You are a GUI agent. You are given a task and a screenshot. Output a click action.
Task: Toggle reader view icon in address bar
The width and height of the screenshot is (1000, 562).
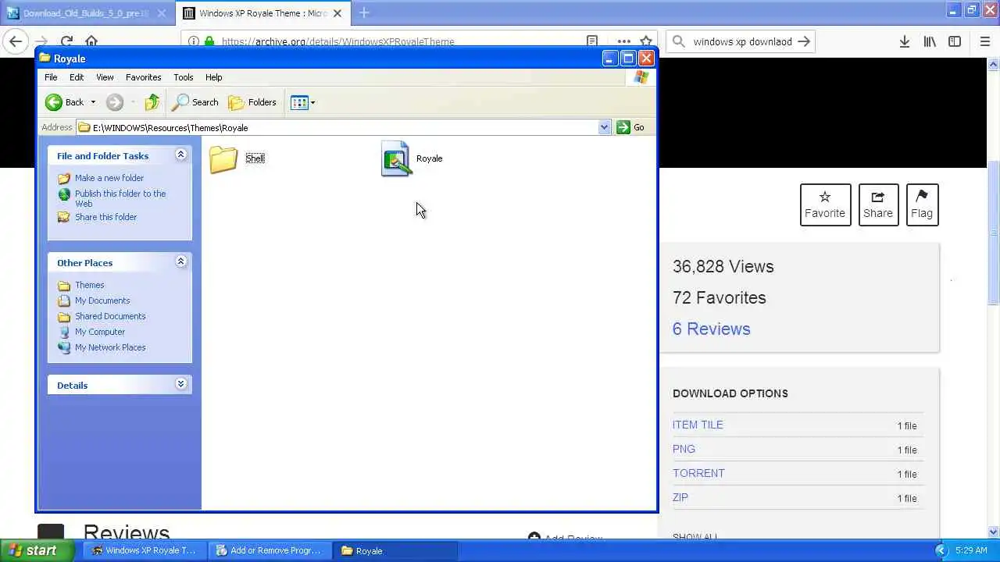pos(592,41)
